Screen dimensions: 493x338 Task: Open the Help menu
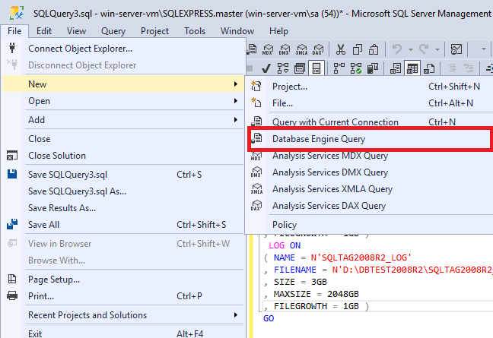point(278,31)
